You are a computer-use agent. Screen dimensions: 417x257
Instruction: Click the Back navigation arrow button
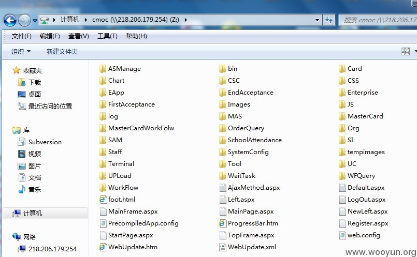(x=10, y=20)
